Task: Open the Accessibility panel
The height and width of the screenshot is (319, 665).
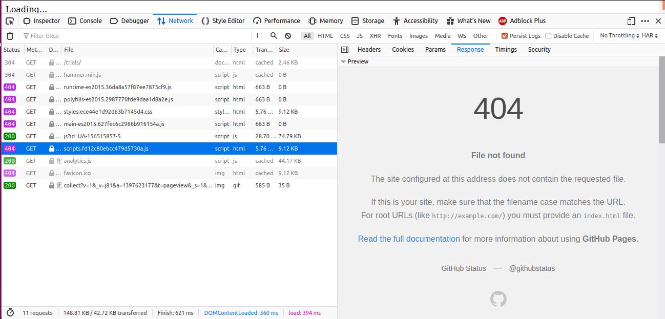Action: tap(415, 21)
